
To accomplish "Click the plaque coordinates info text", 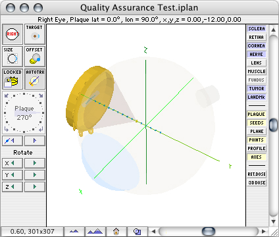I will click(x=139, y=20).
